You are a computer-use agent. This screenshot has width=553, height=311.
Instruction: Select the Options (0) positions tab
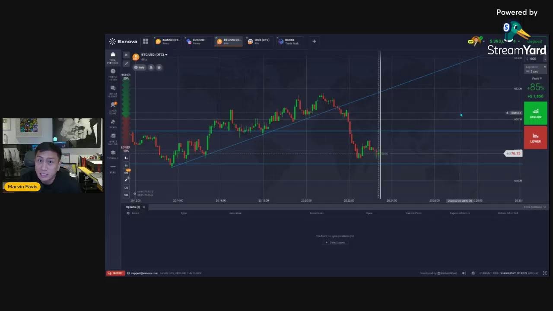click(133, 207)
